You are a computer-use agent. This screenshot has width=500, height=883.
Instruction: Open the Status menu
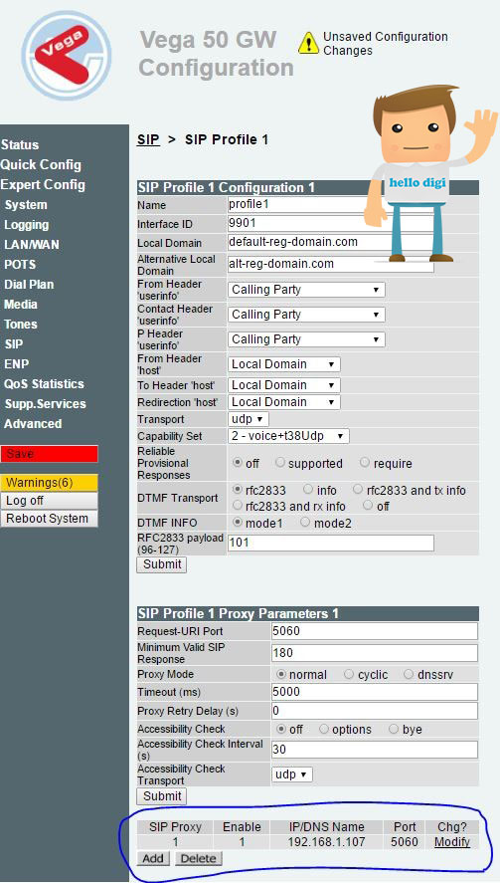click(x=20, y=144)
